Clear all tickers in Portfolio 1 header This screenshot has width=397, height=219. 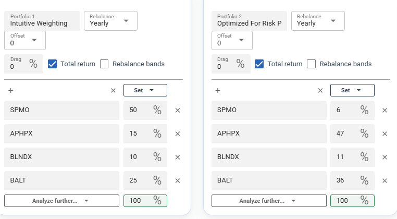[x=113, y=91]
